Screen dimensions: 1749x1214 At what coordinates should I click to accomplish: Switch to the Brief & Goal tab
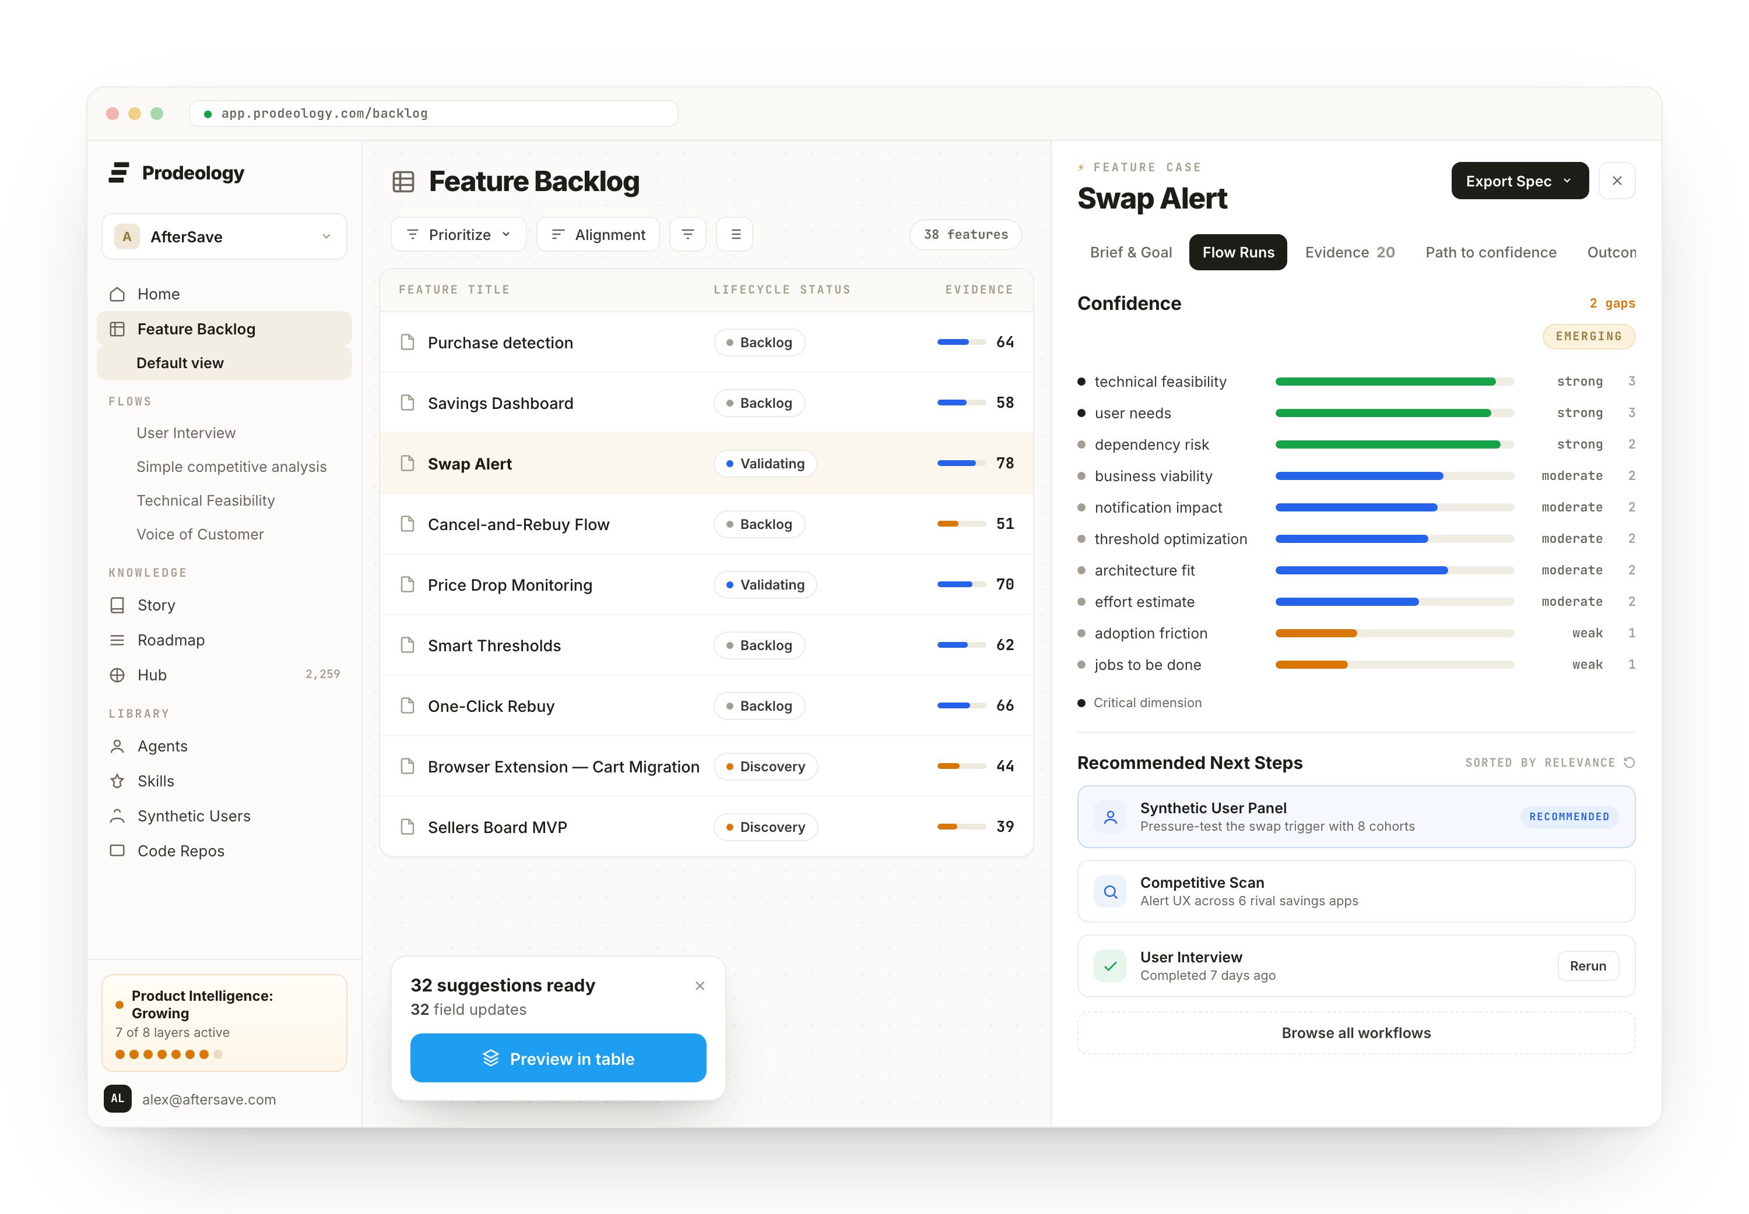pos(1131,253)
